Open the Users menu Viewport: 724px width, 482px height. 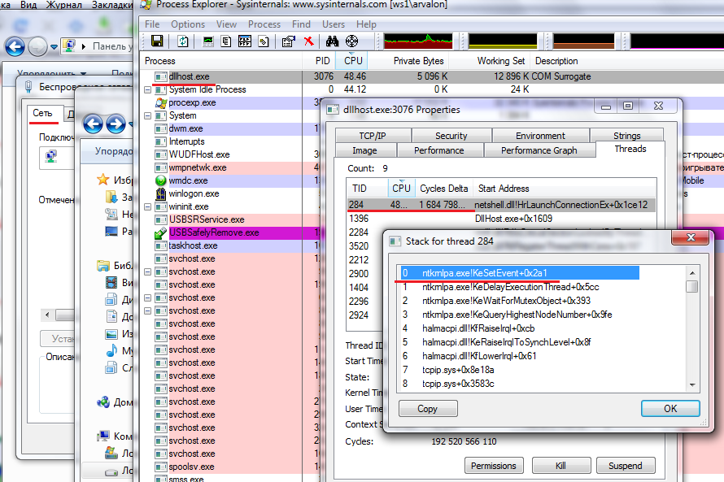[x=334, y=24]
